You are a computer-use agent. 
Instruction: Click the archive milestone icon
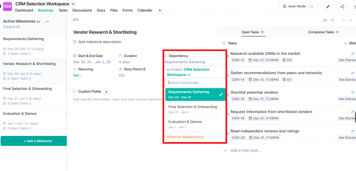click(x=332, y=20)
